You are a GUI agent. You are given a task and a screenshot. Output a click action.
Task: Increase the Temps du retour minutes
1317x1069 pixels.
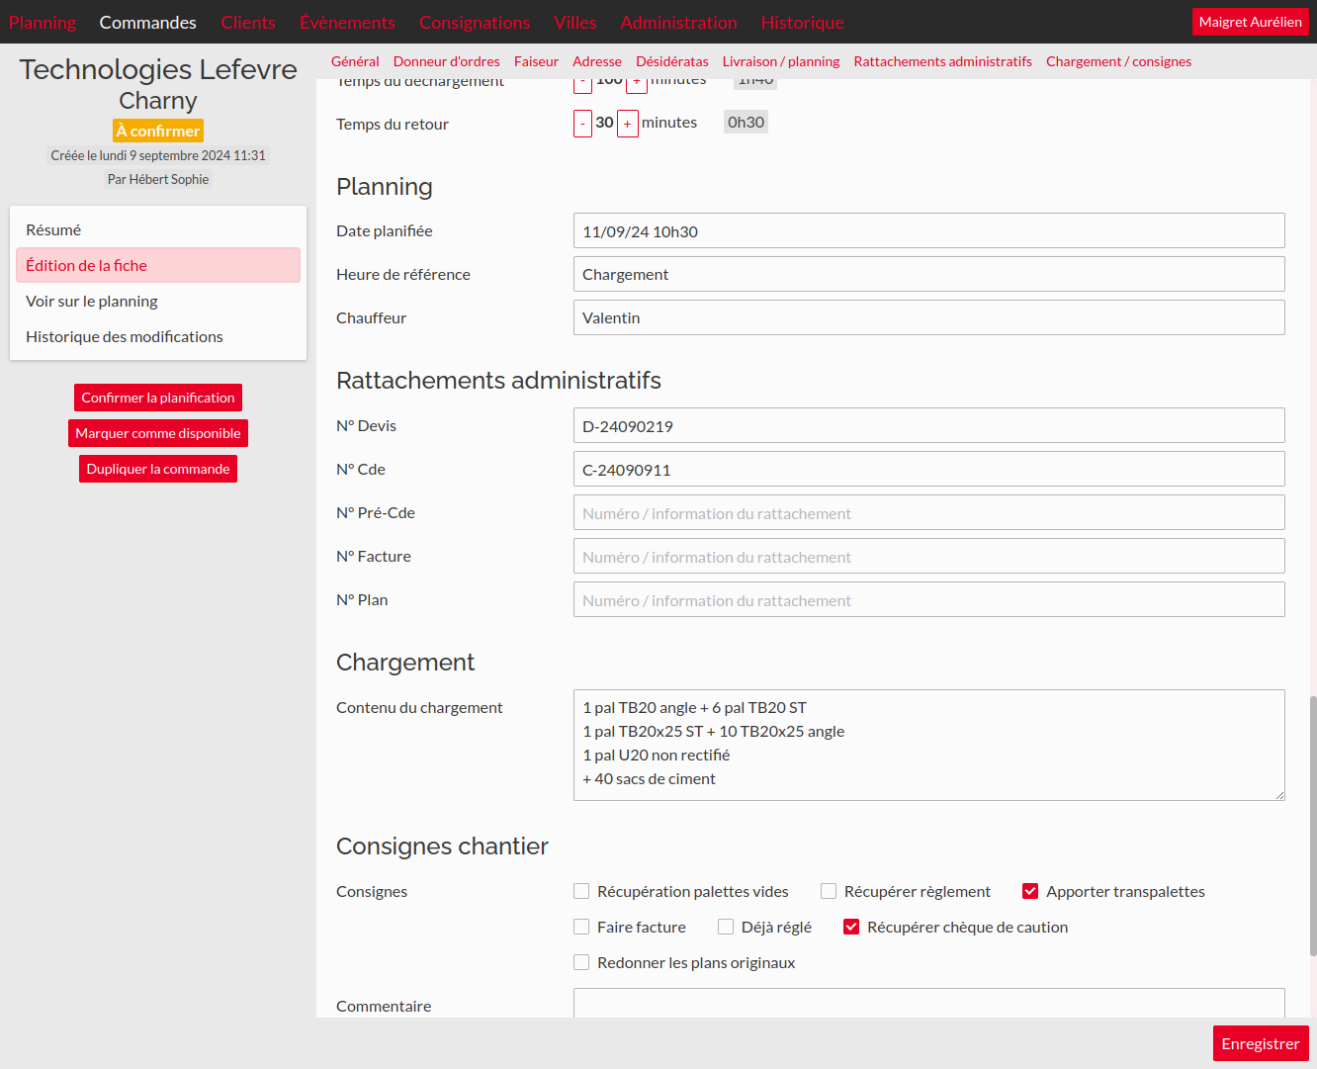click(x=627, y=124)
